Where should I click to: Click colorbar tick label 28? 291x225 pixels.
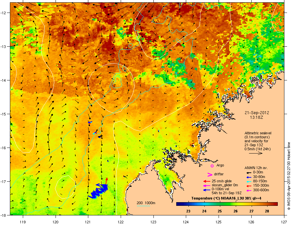tap(267, 211)
